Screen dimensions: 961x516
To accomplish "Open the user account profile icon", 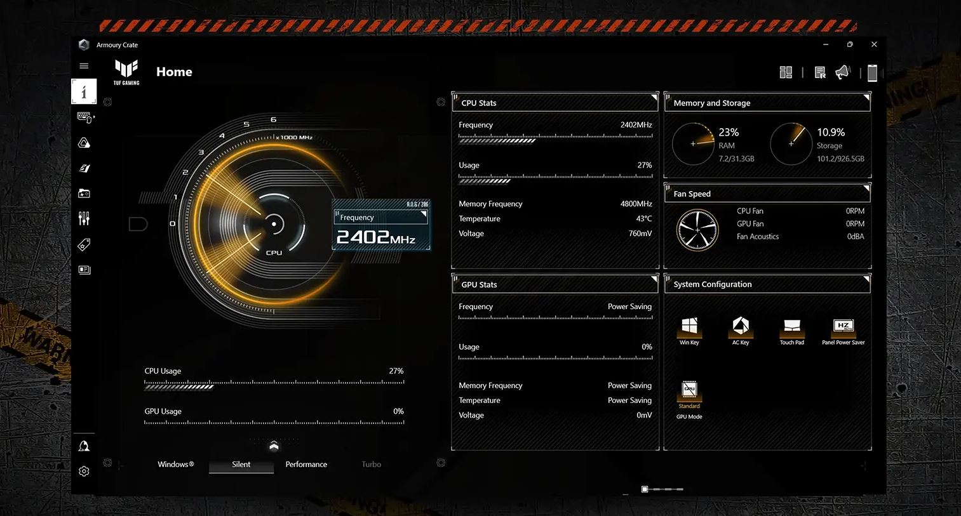I will pyautogui.click(x=84, y=446).
